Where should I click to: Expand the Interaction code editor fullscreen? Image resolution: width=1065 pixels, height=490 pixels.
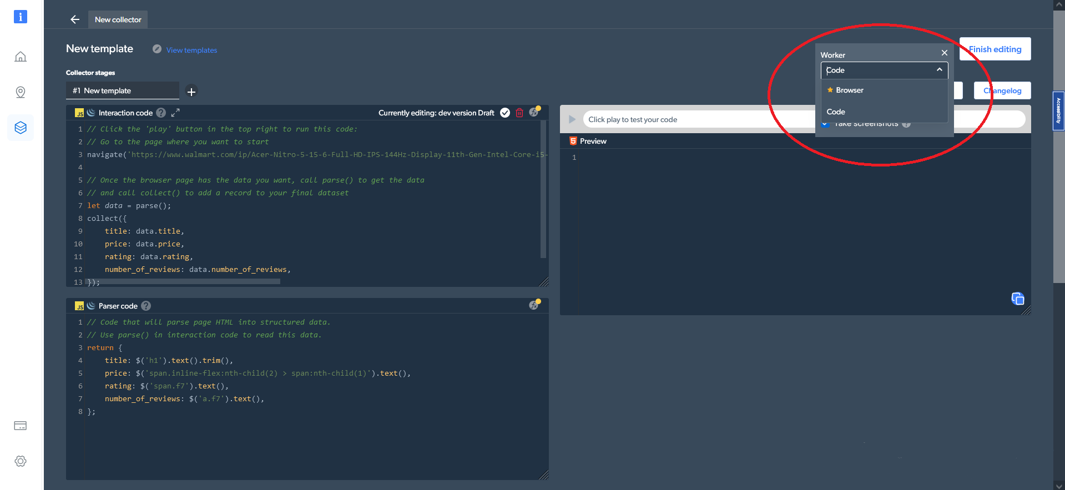(175, 113)
